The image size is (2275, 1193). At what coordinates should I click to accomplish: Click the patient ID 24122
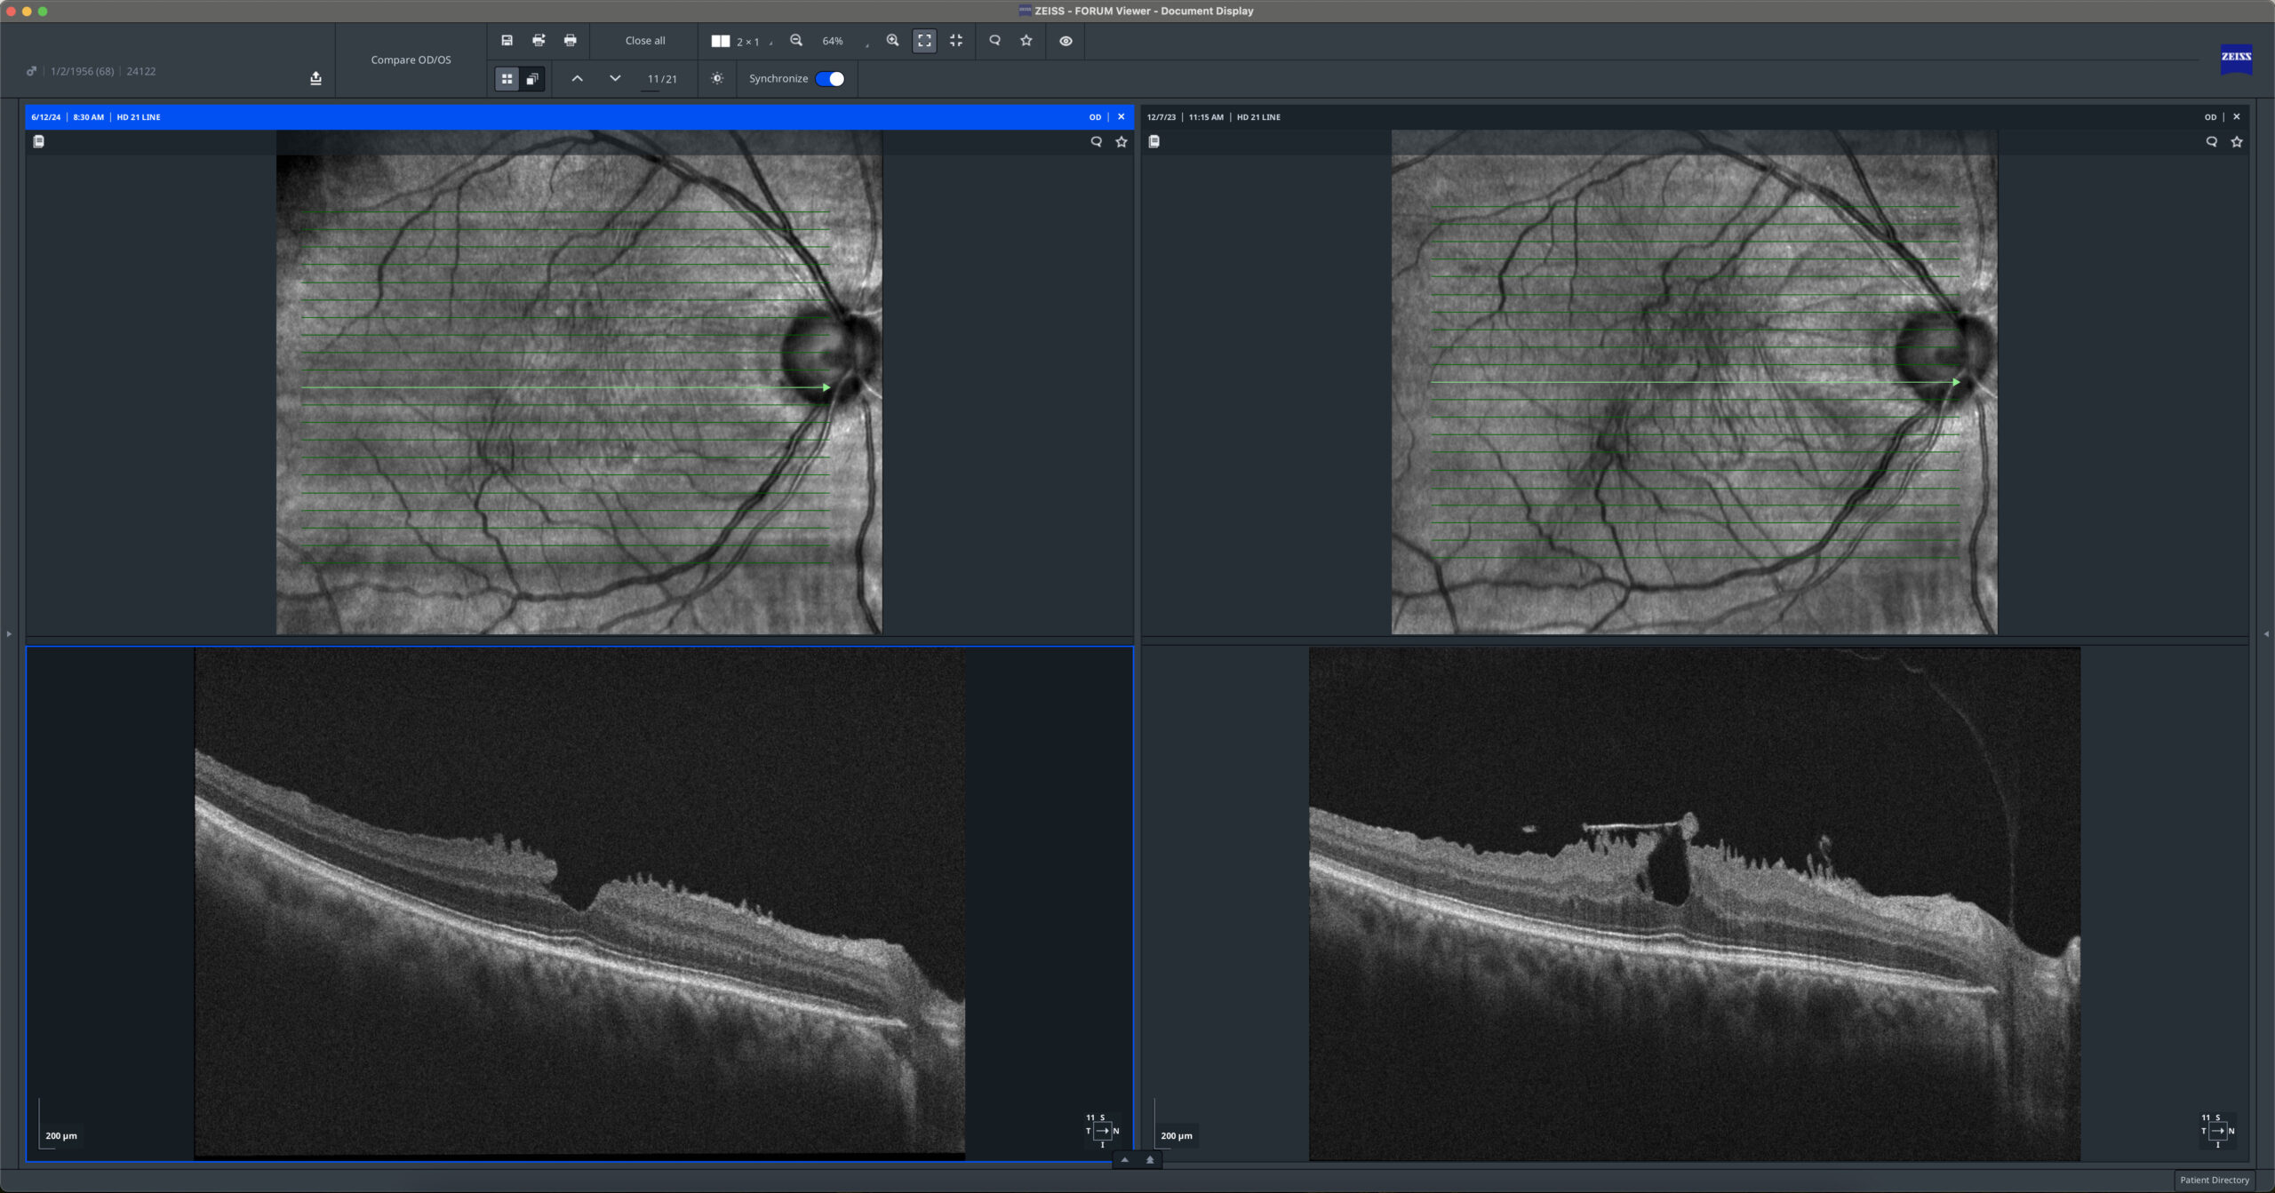coord(141,71)
